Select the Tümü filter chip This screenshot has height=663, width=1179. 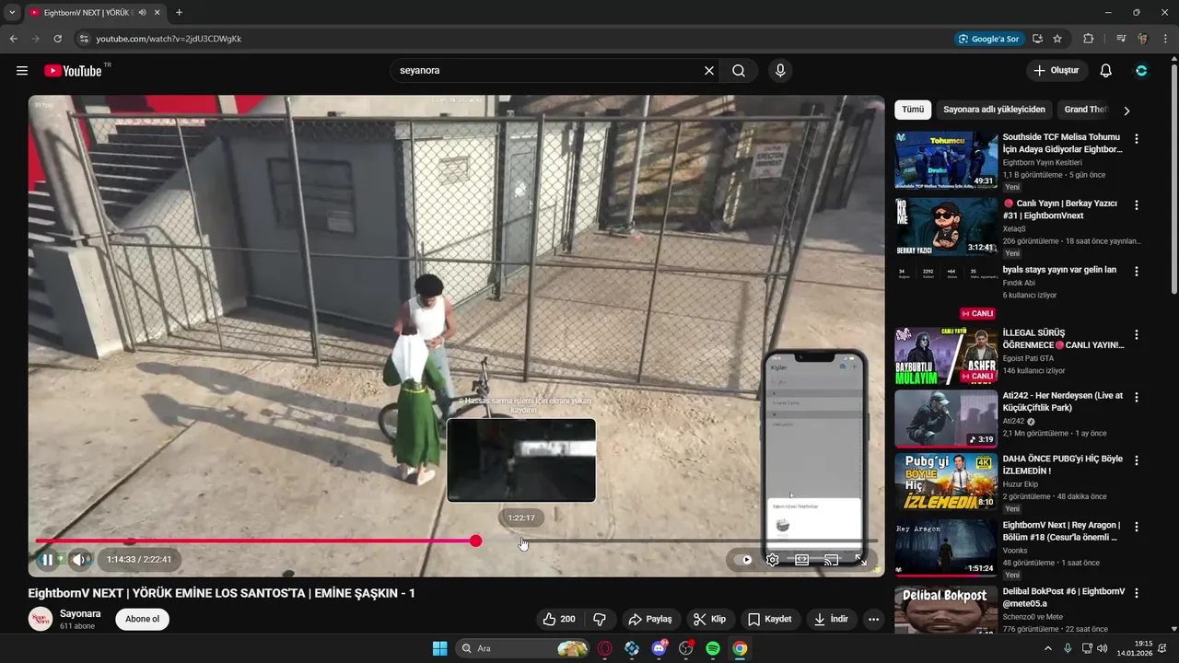[913, 110]
